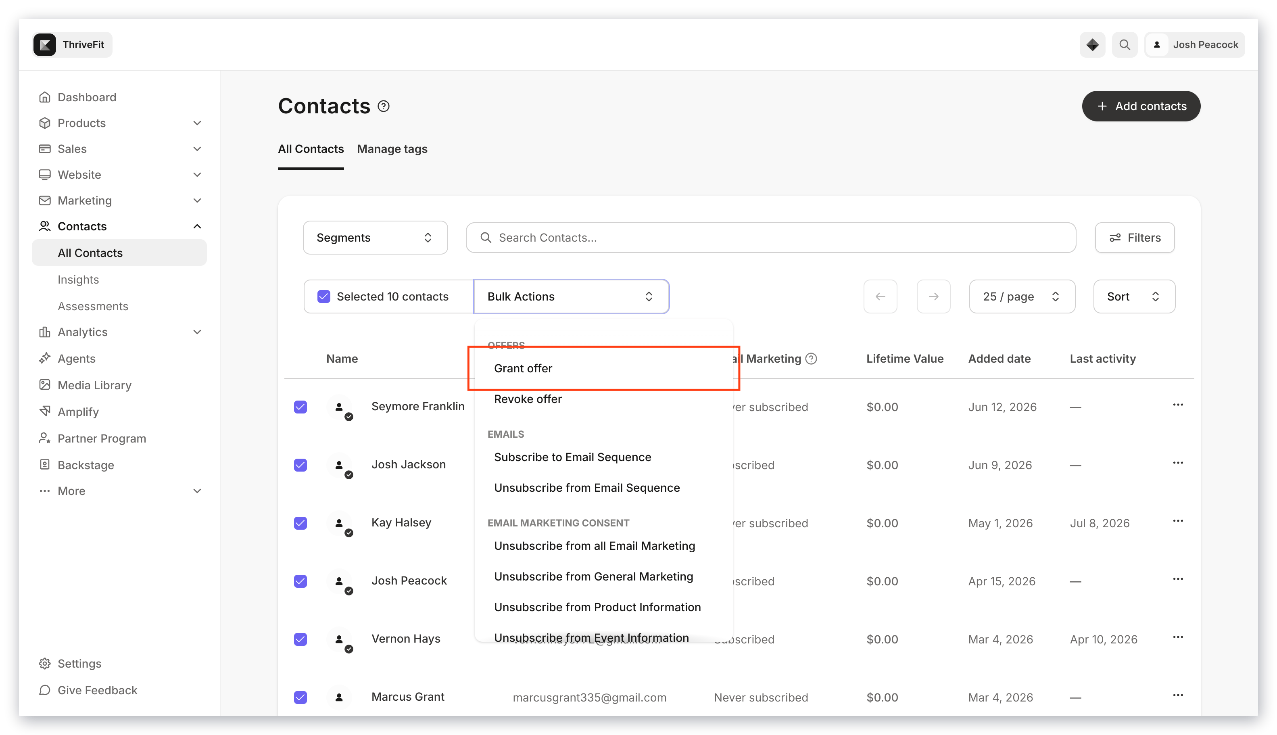Open Media Library from sidebar icon

[x=44, y=385]
